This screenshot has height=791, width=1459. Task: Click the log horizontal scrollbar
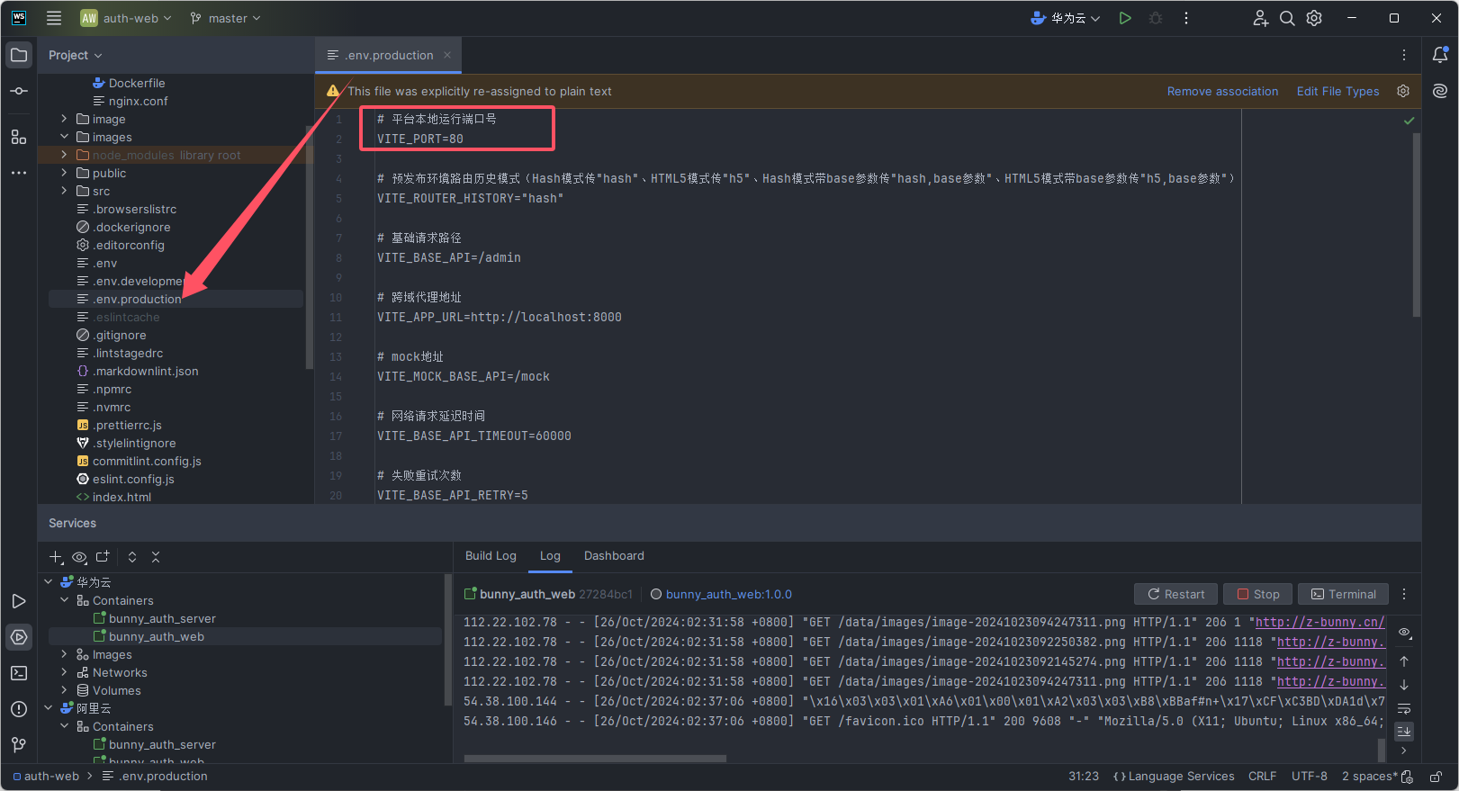pos(595,759)
